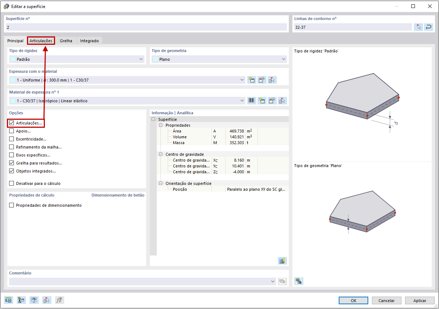Image resolution: width=439 pixels, height=309 pixels.
Task: Click the info table settings icon
Action: (282, 261)
